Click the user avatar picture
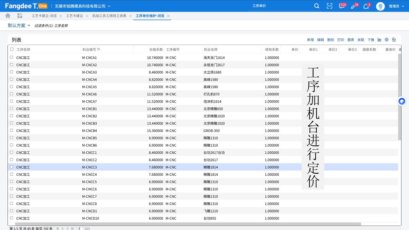 tap(380, 6)
